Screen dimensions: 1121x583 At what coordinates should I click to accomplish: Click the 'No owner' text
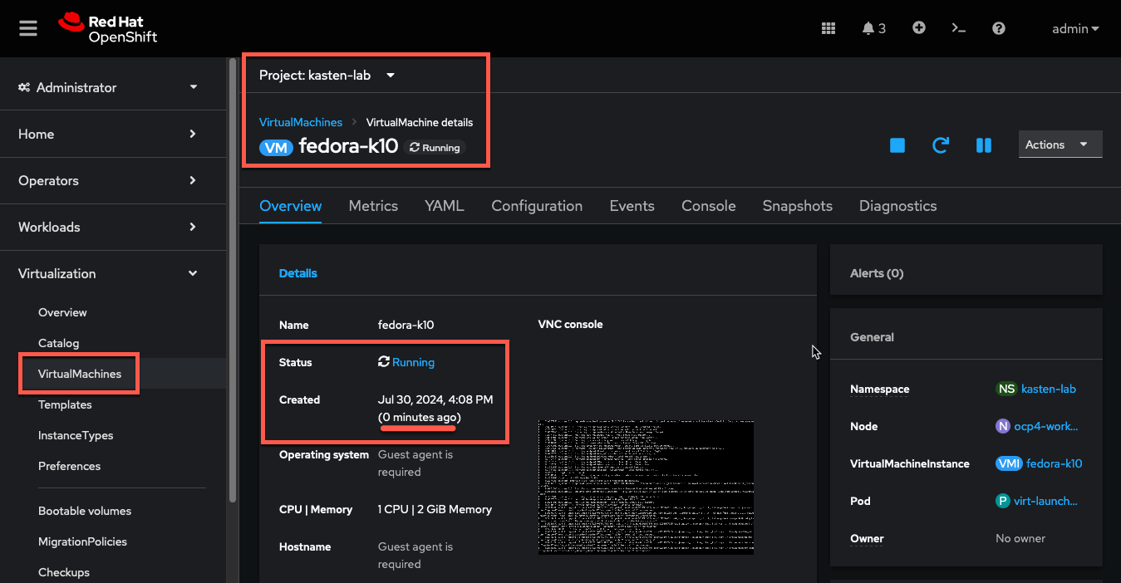click(1020, 538)
